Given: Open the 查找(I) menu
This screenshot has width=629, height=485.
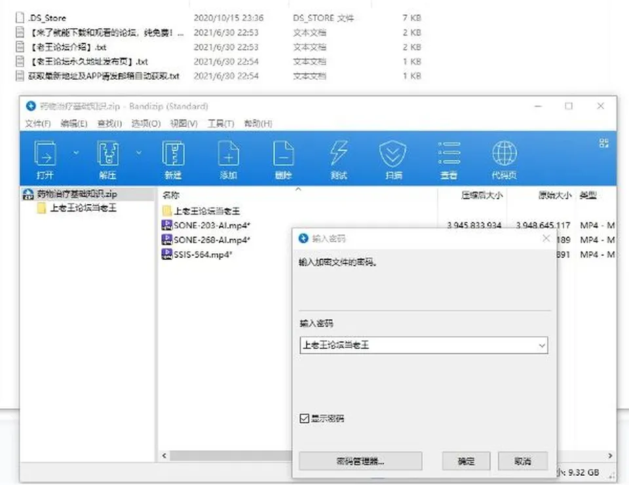Looking at the screenshot, I should click(109, 124).
